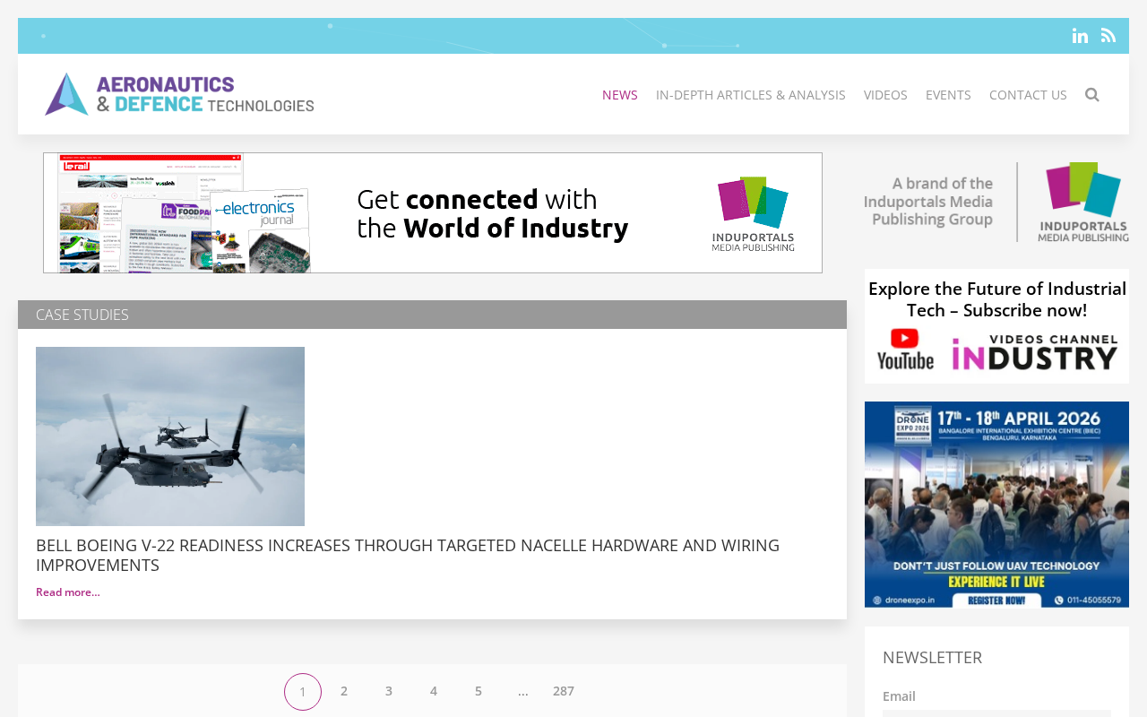Click the Induportals Media Publishing brand logo
Viewport: 1147px width, 717px height.
996,202
